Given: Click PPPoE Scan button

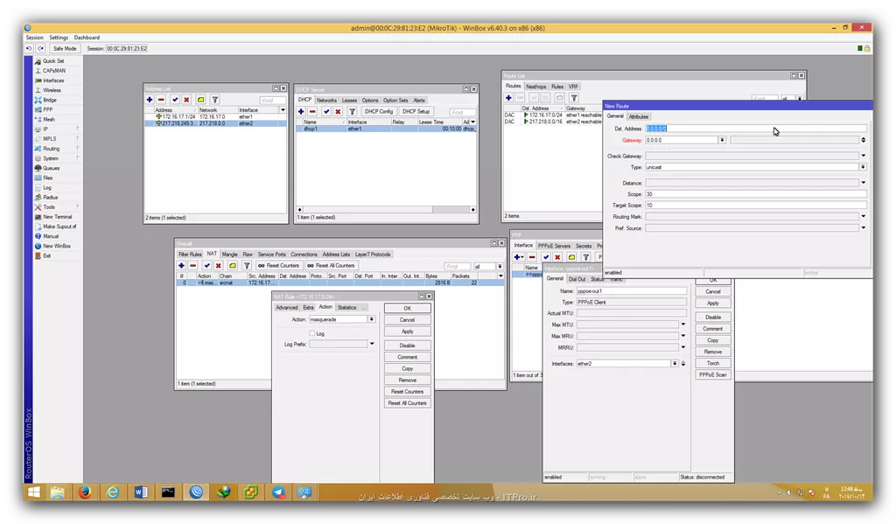Looking at the screenshot, I should 712,375.
